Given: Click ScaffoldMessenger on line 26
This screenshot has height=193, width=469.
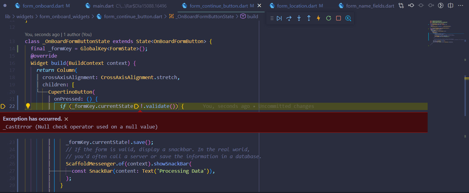Looking at the screenshot, I should point(91,164).
